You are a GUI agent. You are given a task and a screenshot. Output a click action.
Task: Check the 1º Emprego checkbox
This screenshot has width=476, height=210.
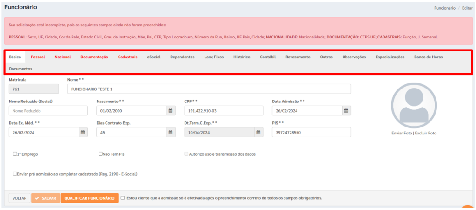click(x=15, y=154)
